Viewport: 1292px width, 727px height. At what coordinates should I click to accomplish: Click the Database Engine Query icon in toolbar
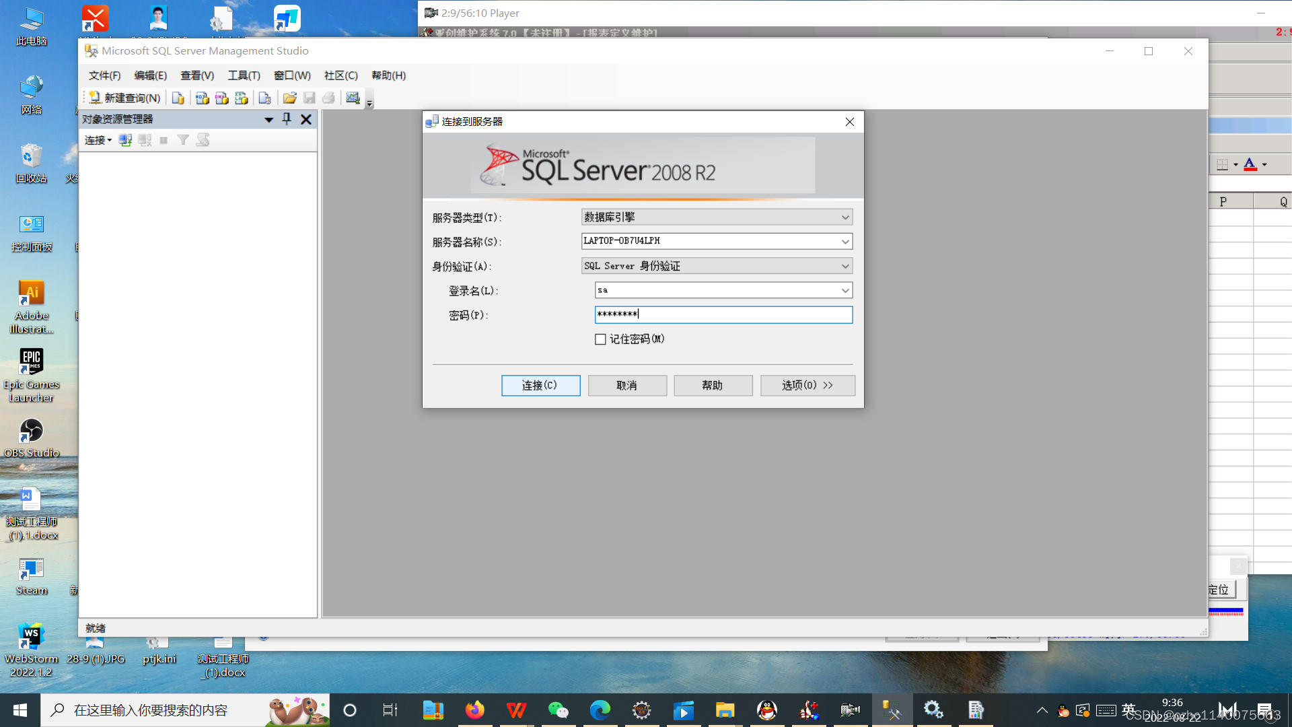(x=178, y=98)
